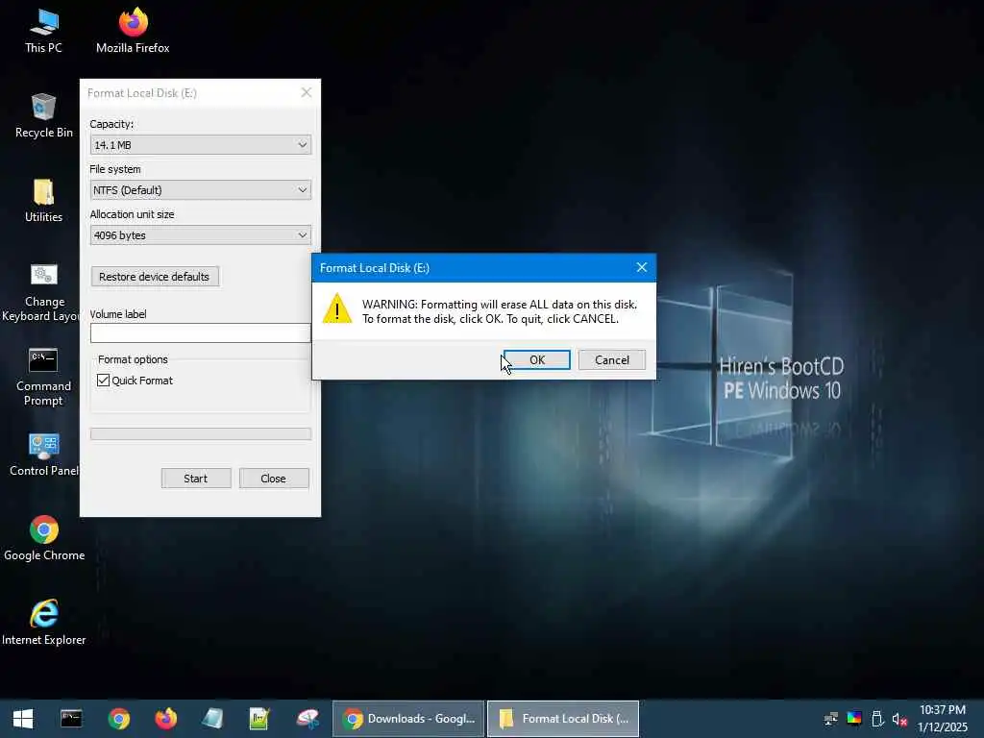Click Start in Format window
Screen dimensions: 984x738
tap(196, 479)
